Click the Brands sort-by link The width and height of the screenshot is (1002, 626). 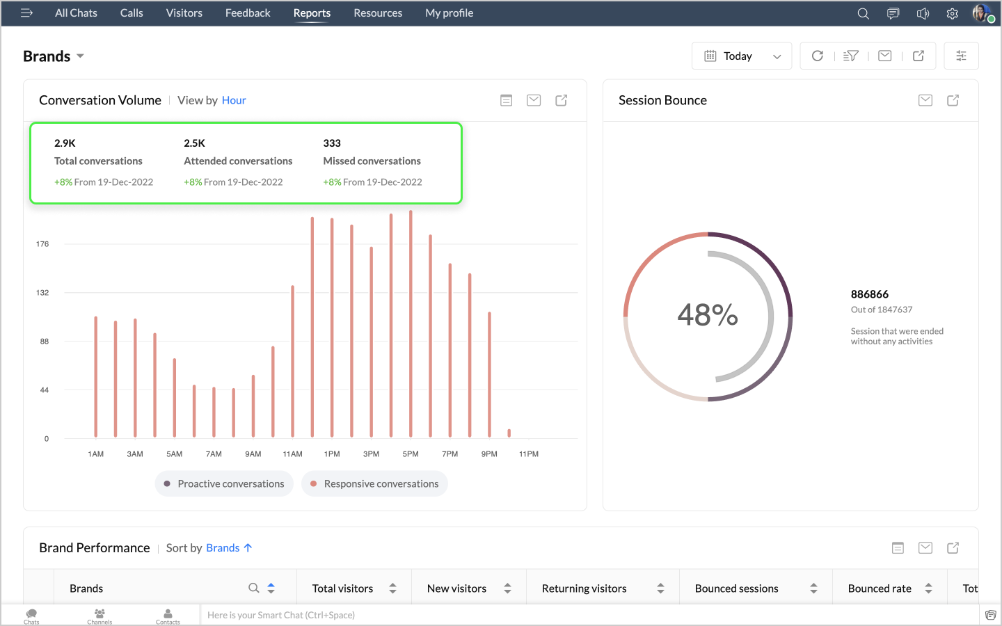(x=223, y=548)
